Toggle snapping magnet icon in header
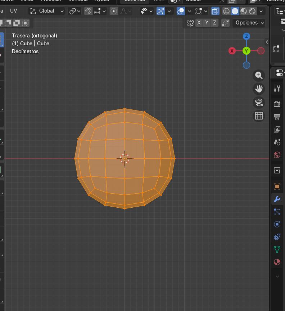The image size is (285, 311). [88, 11]
